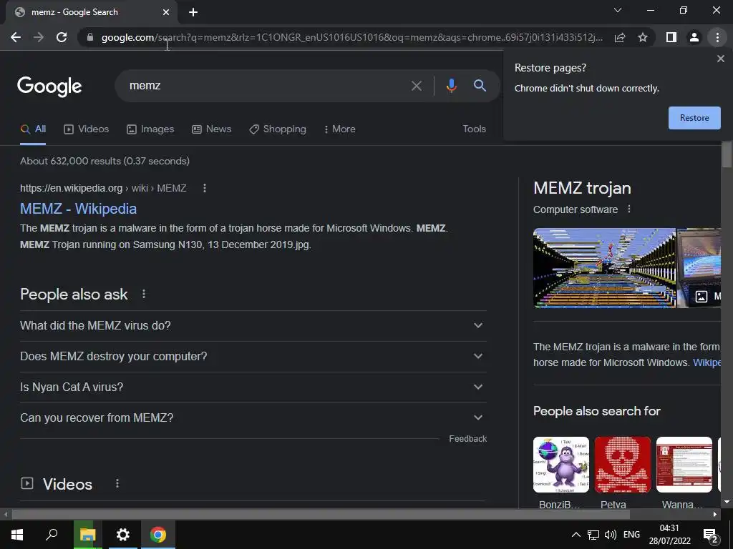Open options dots beside Wikipedia URL
This screenshot has width=733, height=549.
tap(204, 188)
